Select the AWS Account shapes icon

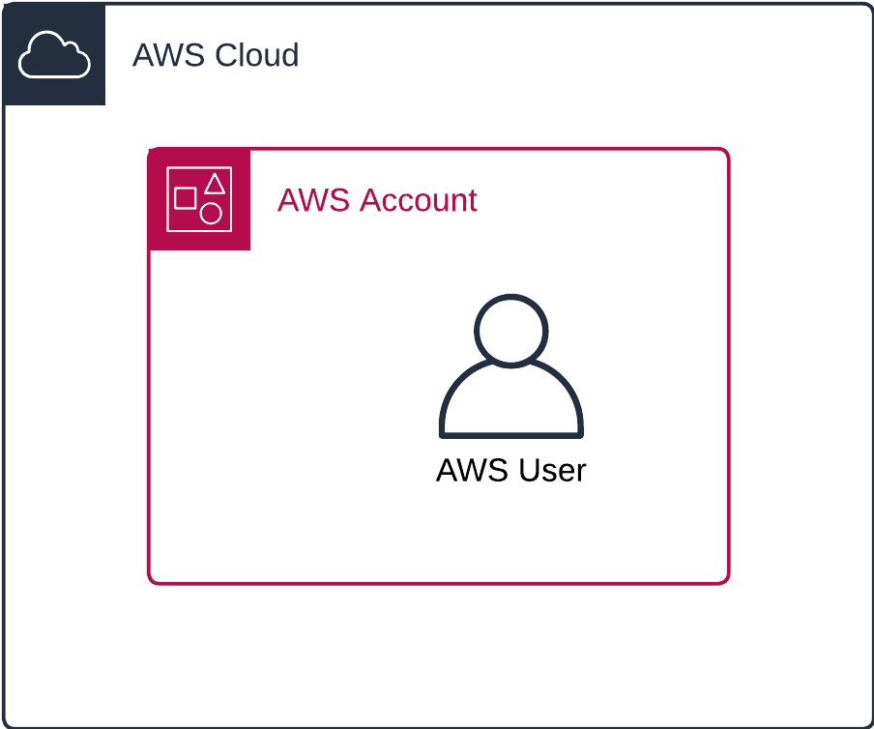coord(199,199)
